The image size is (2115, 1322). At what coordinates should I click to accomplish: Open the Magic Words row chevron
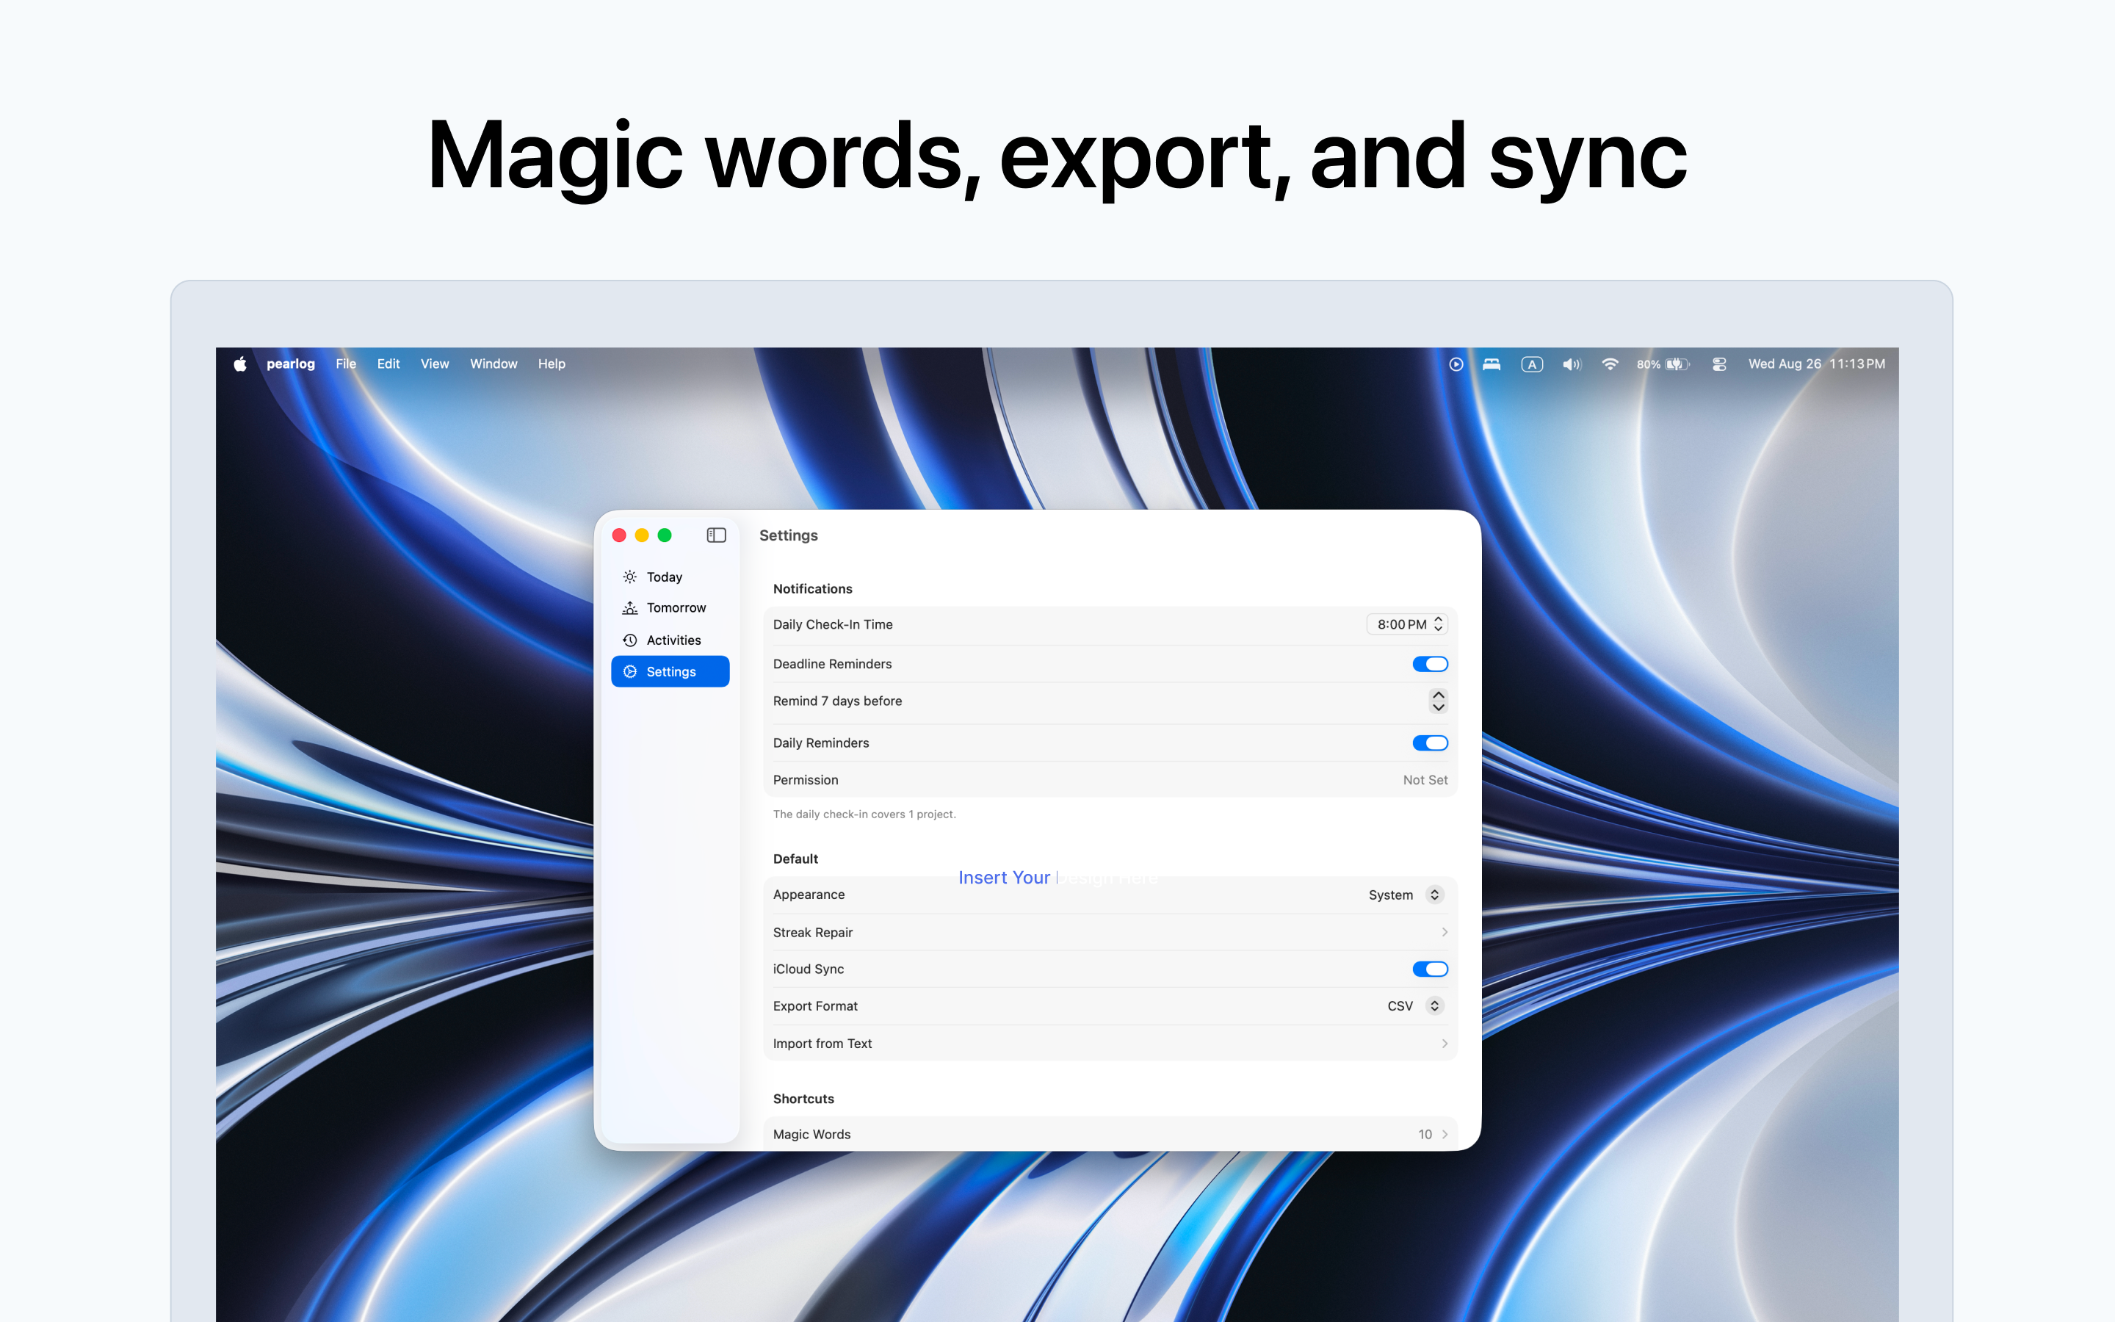1444,1135
